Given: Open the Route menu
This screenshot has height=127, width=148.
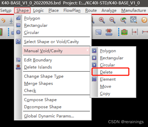Looking at the screenshot, I should click(91, 11).
